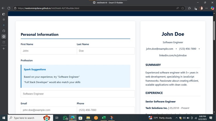Open the network tray icon
This screenshot has height=121, width=216.
pyautogui.click(x=196, y=118)
